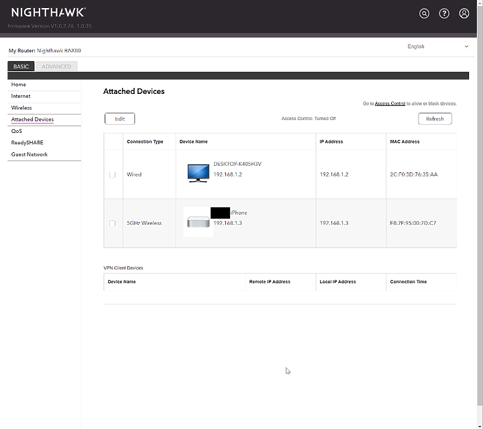
Task: Click the iPhone device name text
Action: pyautogui.click(x=239, y=213)
